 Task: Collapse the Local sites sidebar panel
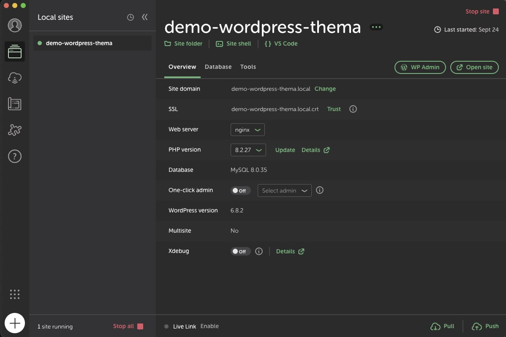coord(145,17)
